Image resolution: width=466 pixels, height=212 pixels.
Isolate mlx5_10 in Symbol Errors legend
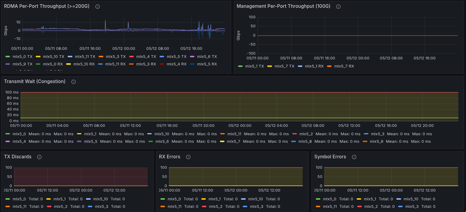411,199
